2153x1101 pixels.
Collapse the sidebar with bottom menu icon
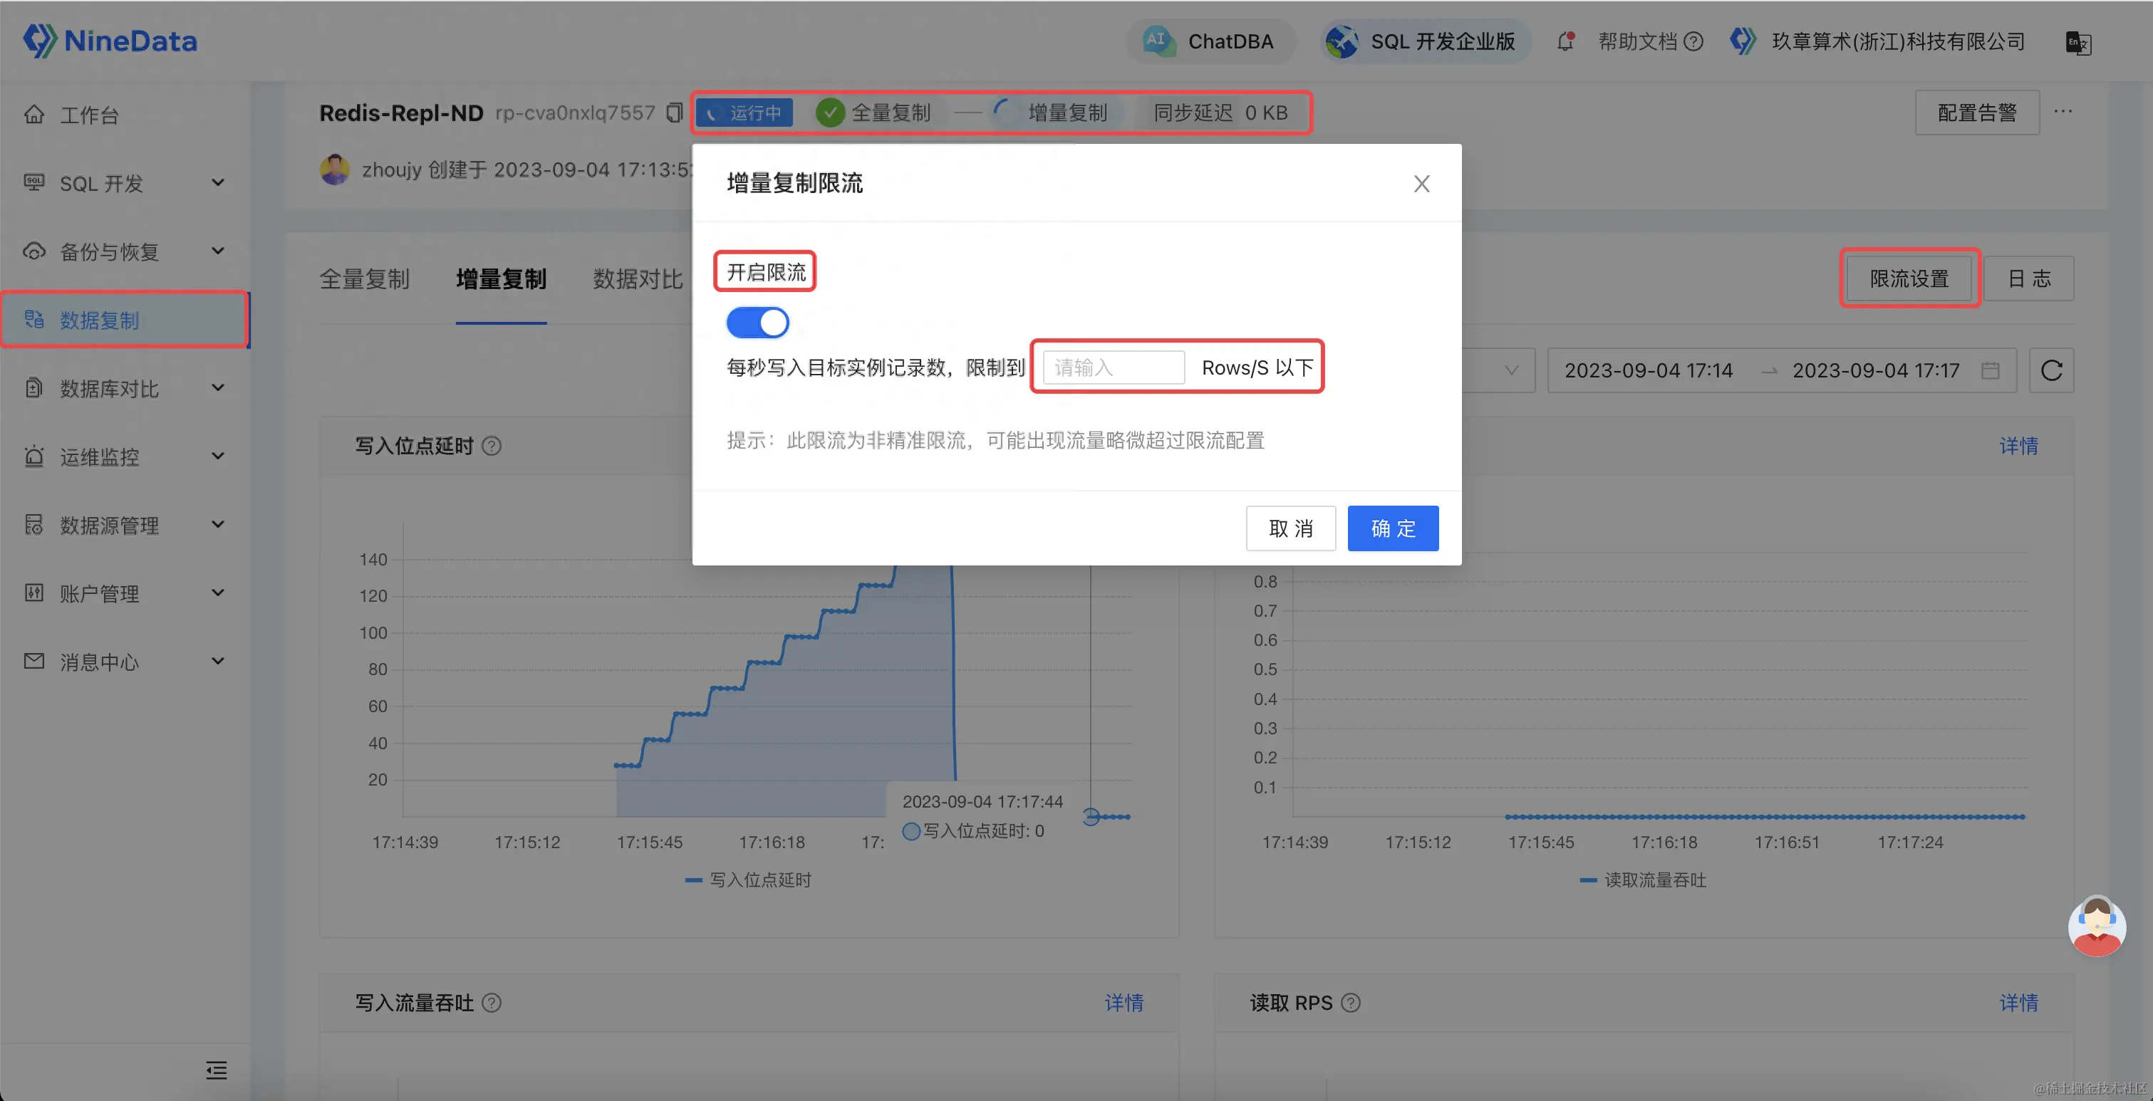point(217,1070)
